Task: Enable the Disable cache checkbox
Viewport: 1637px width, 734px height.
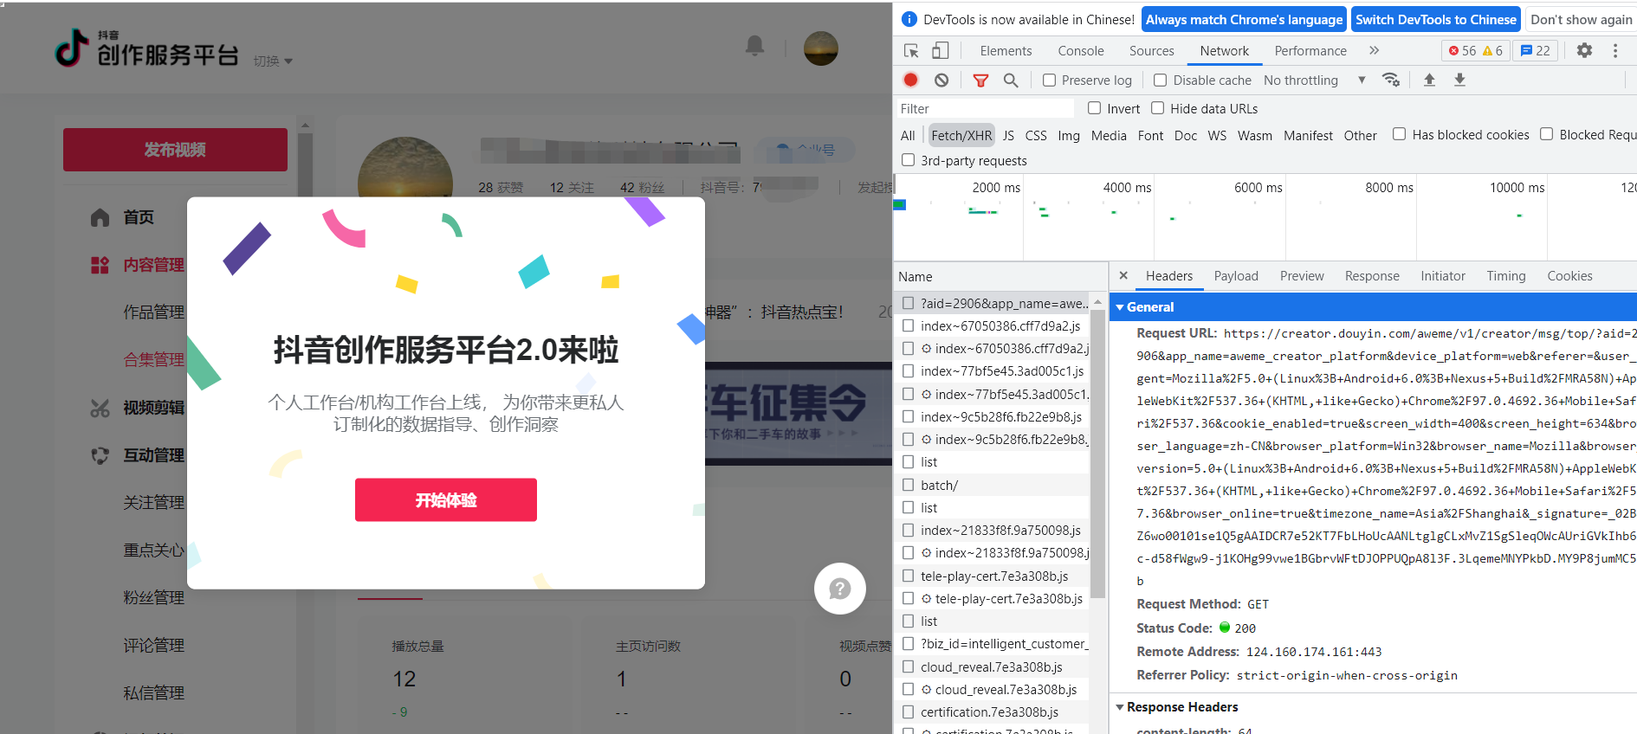Action: [1161, 80]
